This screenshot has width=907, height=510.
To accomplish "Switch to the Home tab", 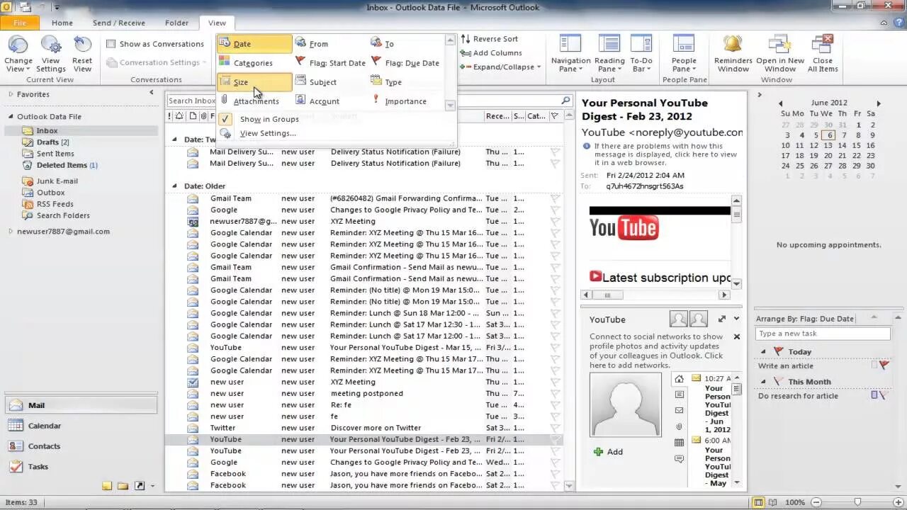I will click(62, 23).
